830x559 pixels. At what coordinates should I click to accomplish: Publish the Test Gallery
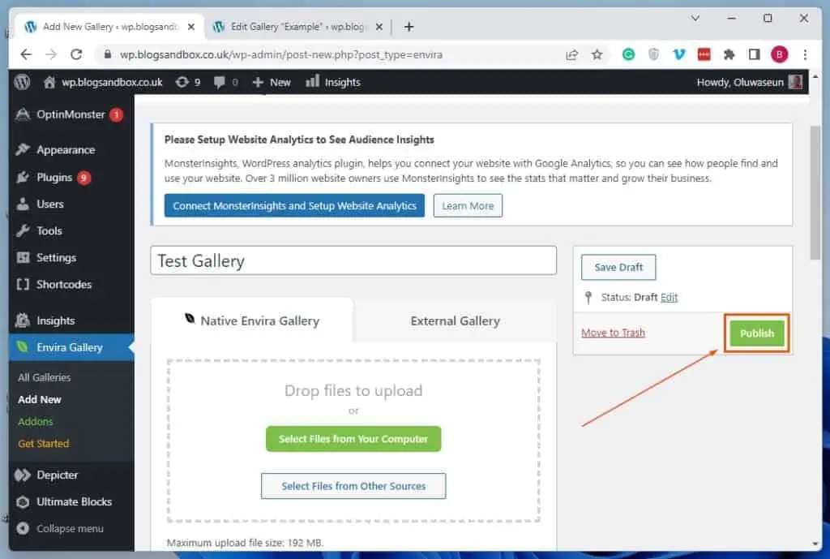pyautogui.click(x=755, y=333)
